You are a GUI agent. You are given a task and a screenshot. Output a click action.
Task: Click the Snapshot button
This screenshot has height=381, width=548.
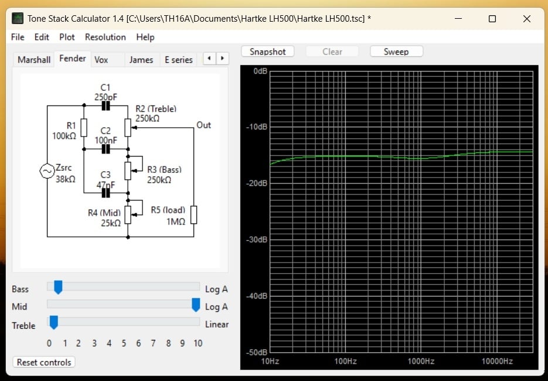tap(268, 52)
